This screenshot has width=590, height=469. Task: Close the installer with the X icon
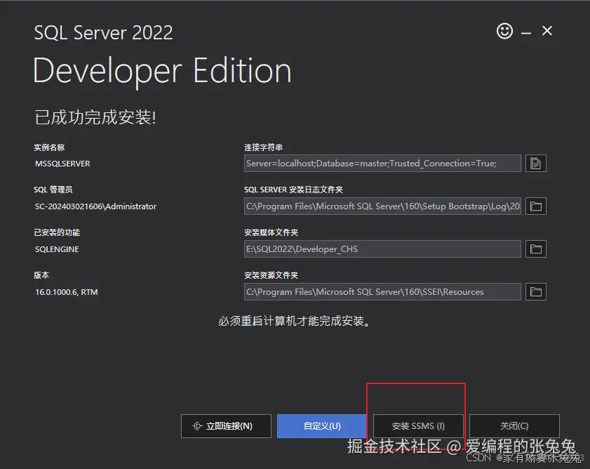point(547,31)
